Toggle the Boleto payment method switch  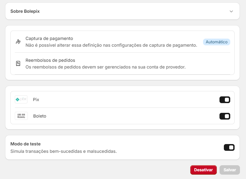(225, 116)
